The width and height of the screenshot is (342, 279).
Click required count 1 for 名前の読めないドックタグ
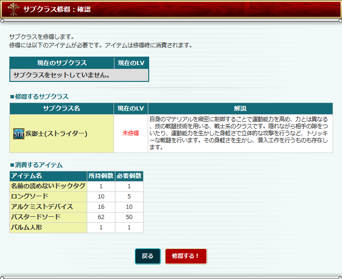[129, 186]
